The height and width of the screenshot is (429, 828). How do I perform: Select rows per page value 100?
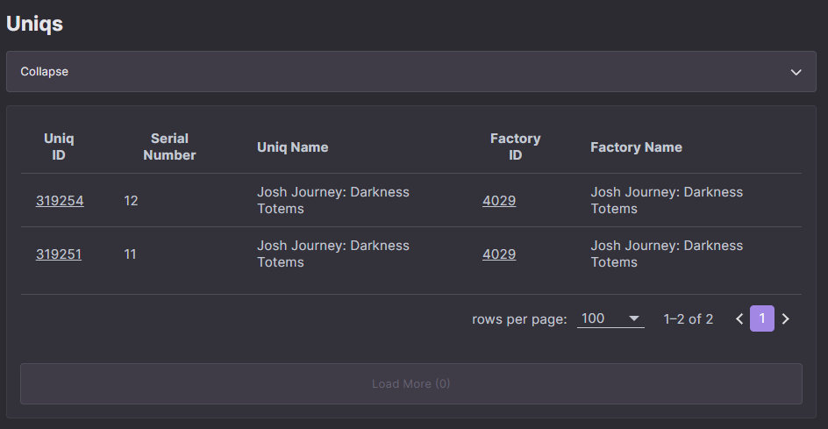click(610, 318)
